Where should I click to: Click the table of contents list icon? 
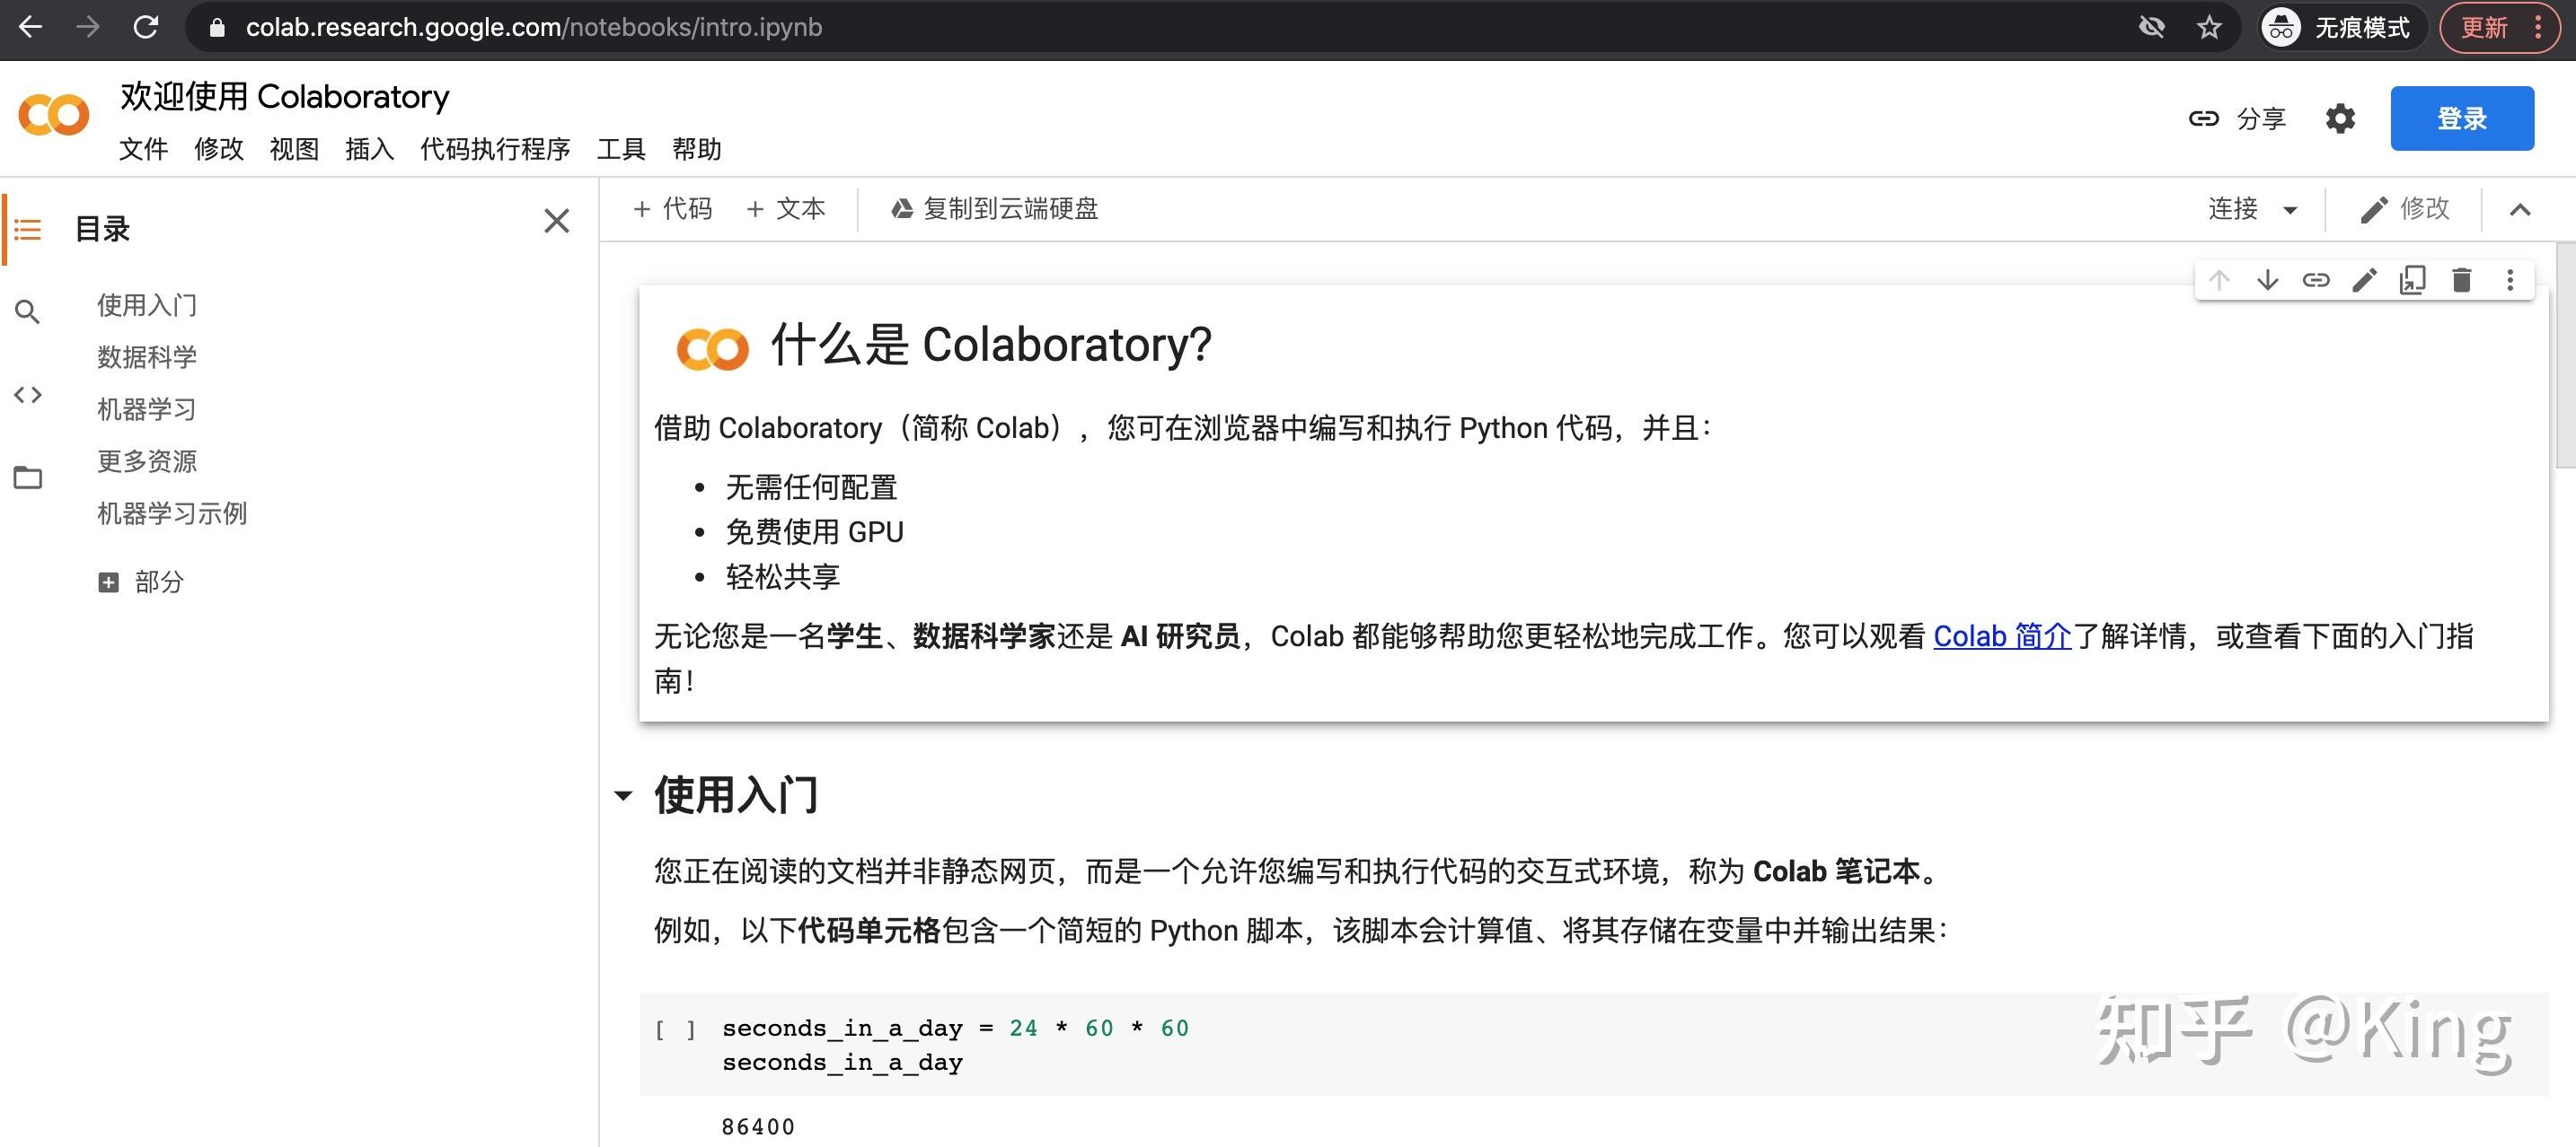[x=28, y=230]
